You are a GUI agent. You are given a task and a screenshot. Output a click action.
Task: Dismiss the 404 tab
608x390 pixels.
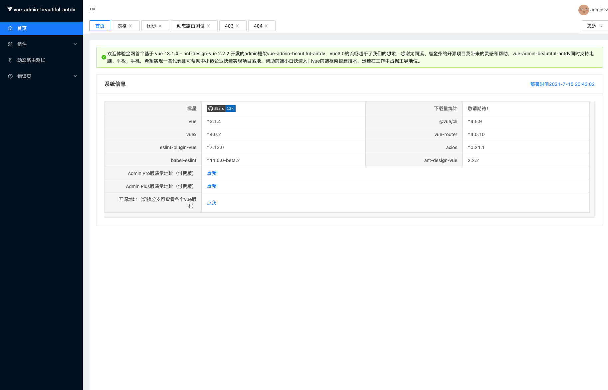point(266,26)
